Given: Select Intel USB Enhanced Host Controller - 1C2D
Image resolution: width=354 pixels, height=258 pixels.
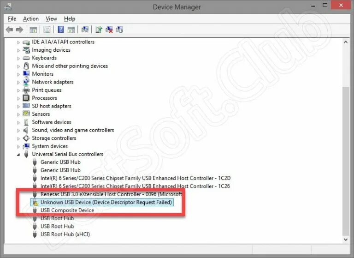Looking at the screenshot, I should 136,178.
